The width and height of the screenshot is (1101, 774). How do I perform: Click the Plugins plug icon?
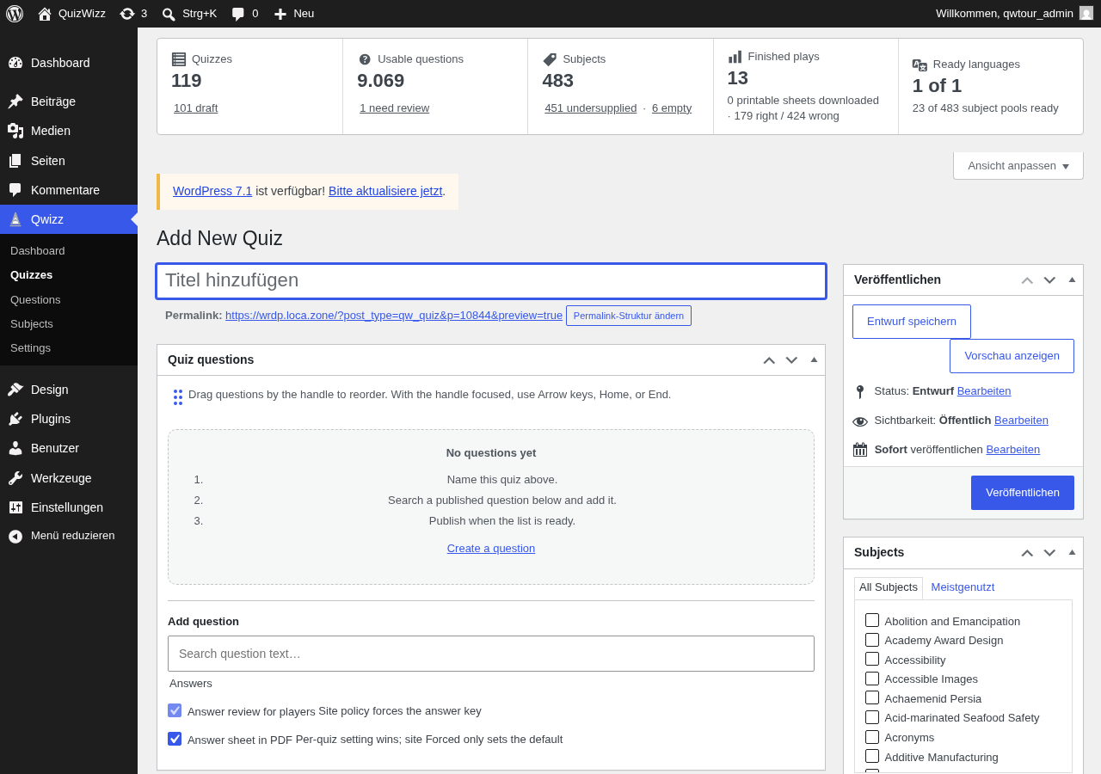pyautogui.click(x=15, y=419)
